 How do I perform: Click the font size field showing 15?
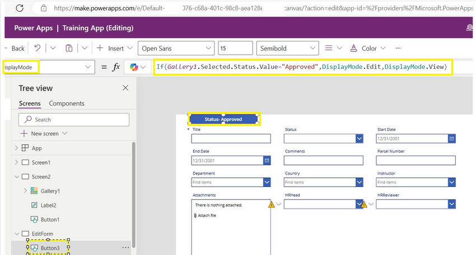pos(235,48)
